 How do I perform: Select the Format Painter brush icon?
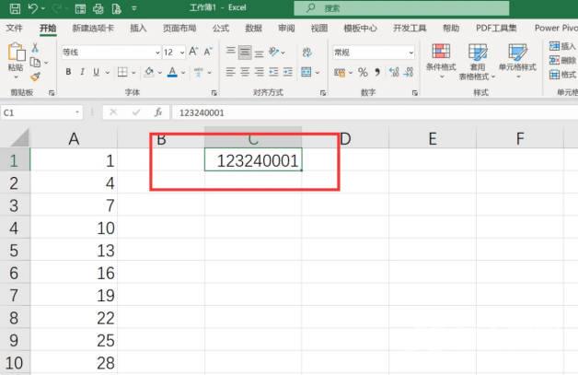(36, 78)
